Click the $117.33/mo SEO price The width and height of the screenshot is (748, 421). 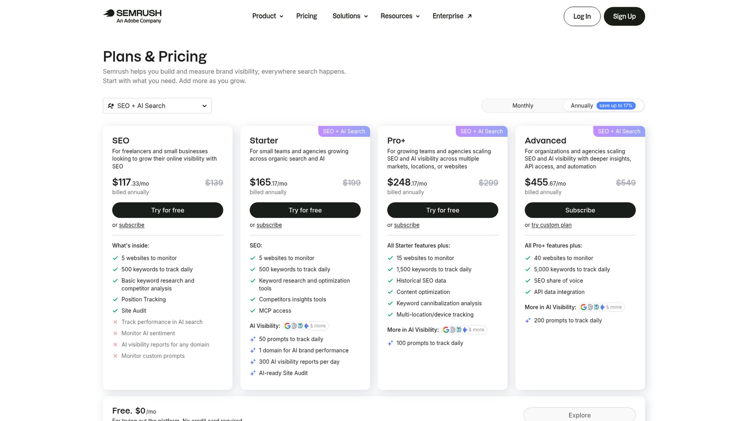(x=131, y=183)
